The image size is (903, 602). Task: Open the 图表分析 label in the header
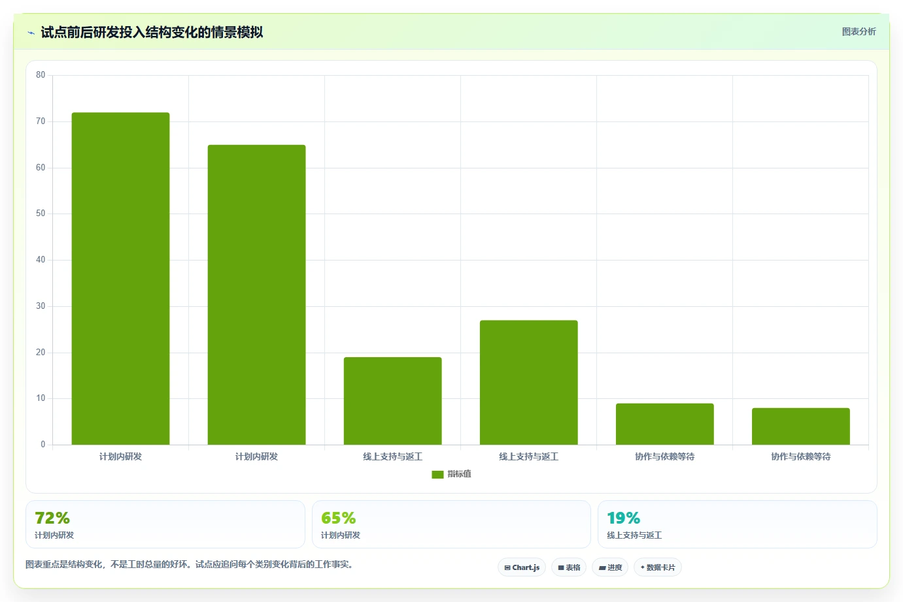[x=859, y=31]
